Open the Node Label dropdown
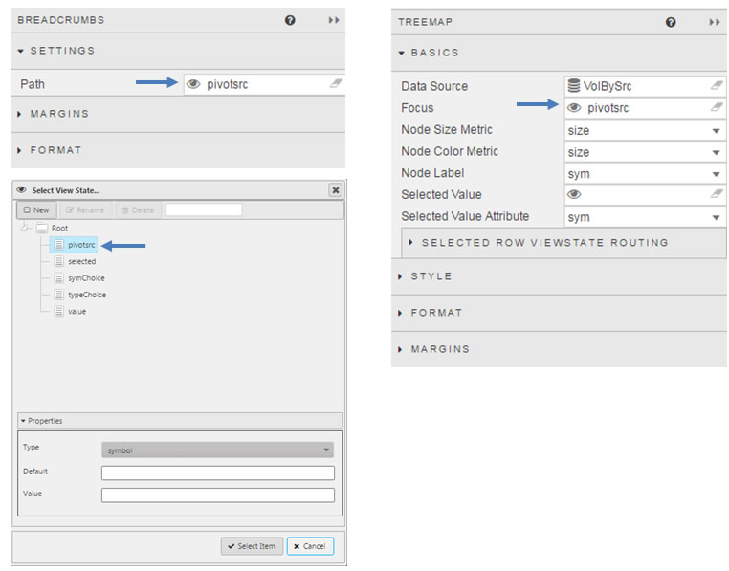Viewport: 729px width, 571px height. coord(716,174)
